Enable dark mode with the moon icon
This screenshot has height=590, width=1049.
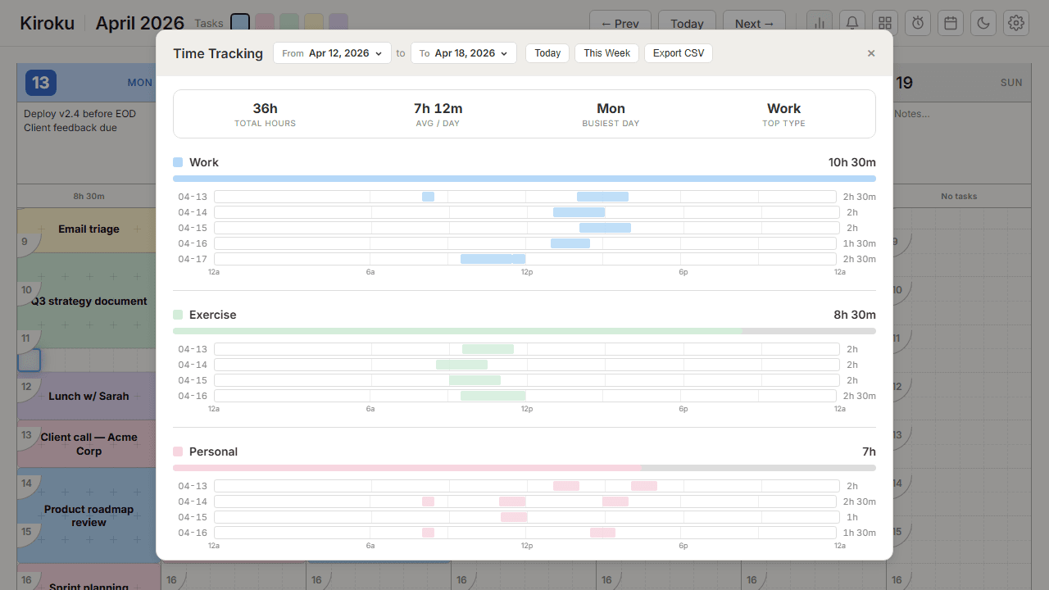click(x=983, y=23)
